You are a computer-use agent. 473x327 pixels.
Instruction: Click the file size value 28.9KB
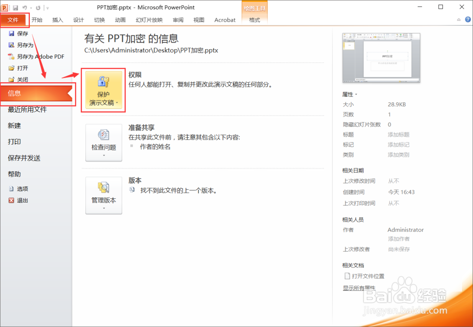(x=397, y=105)
